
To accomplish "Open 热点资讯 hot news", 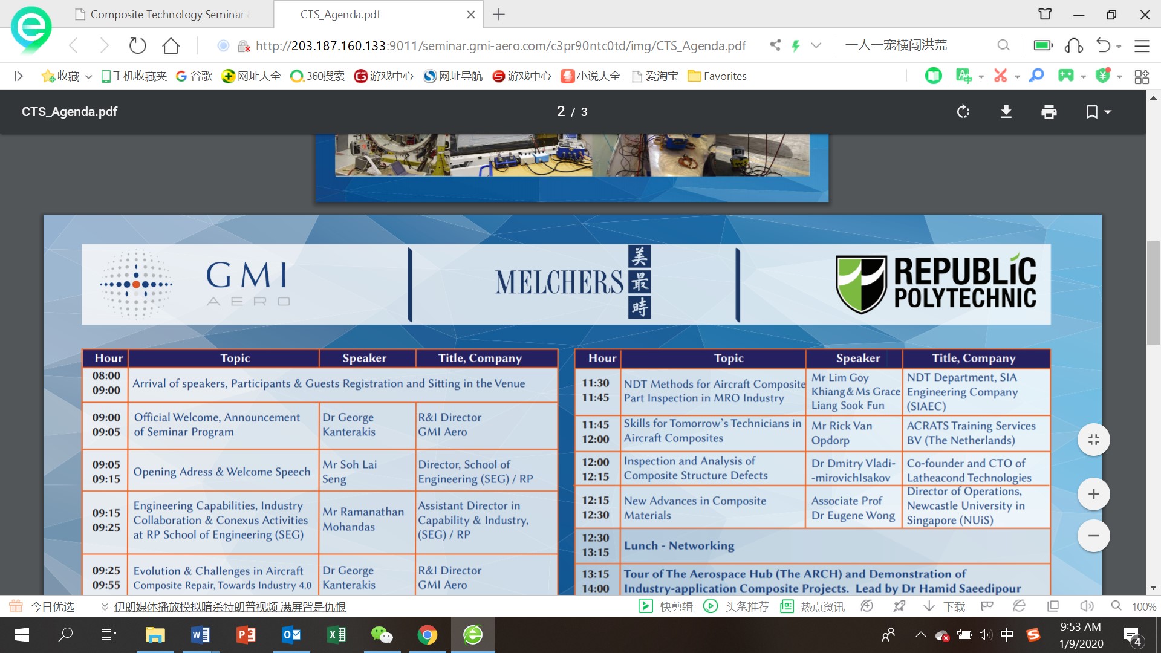I will (x=812, y=606).
